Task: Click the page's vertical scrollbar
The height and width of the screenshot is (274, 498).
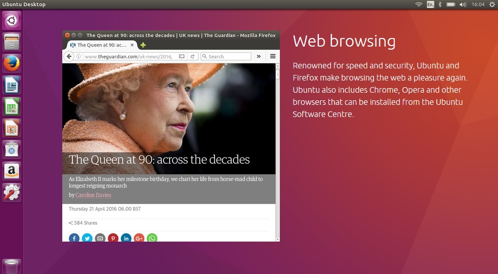Action: [x=277, y=152]
